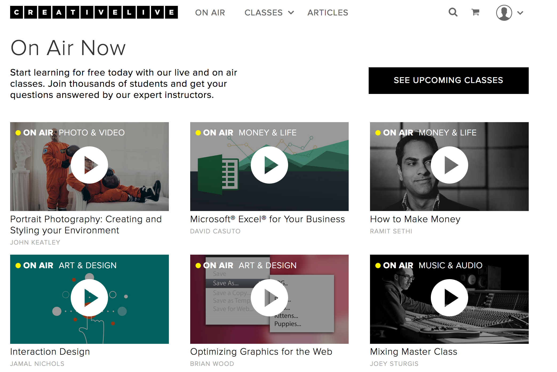Expand the account menu chevron

(520, 13)
